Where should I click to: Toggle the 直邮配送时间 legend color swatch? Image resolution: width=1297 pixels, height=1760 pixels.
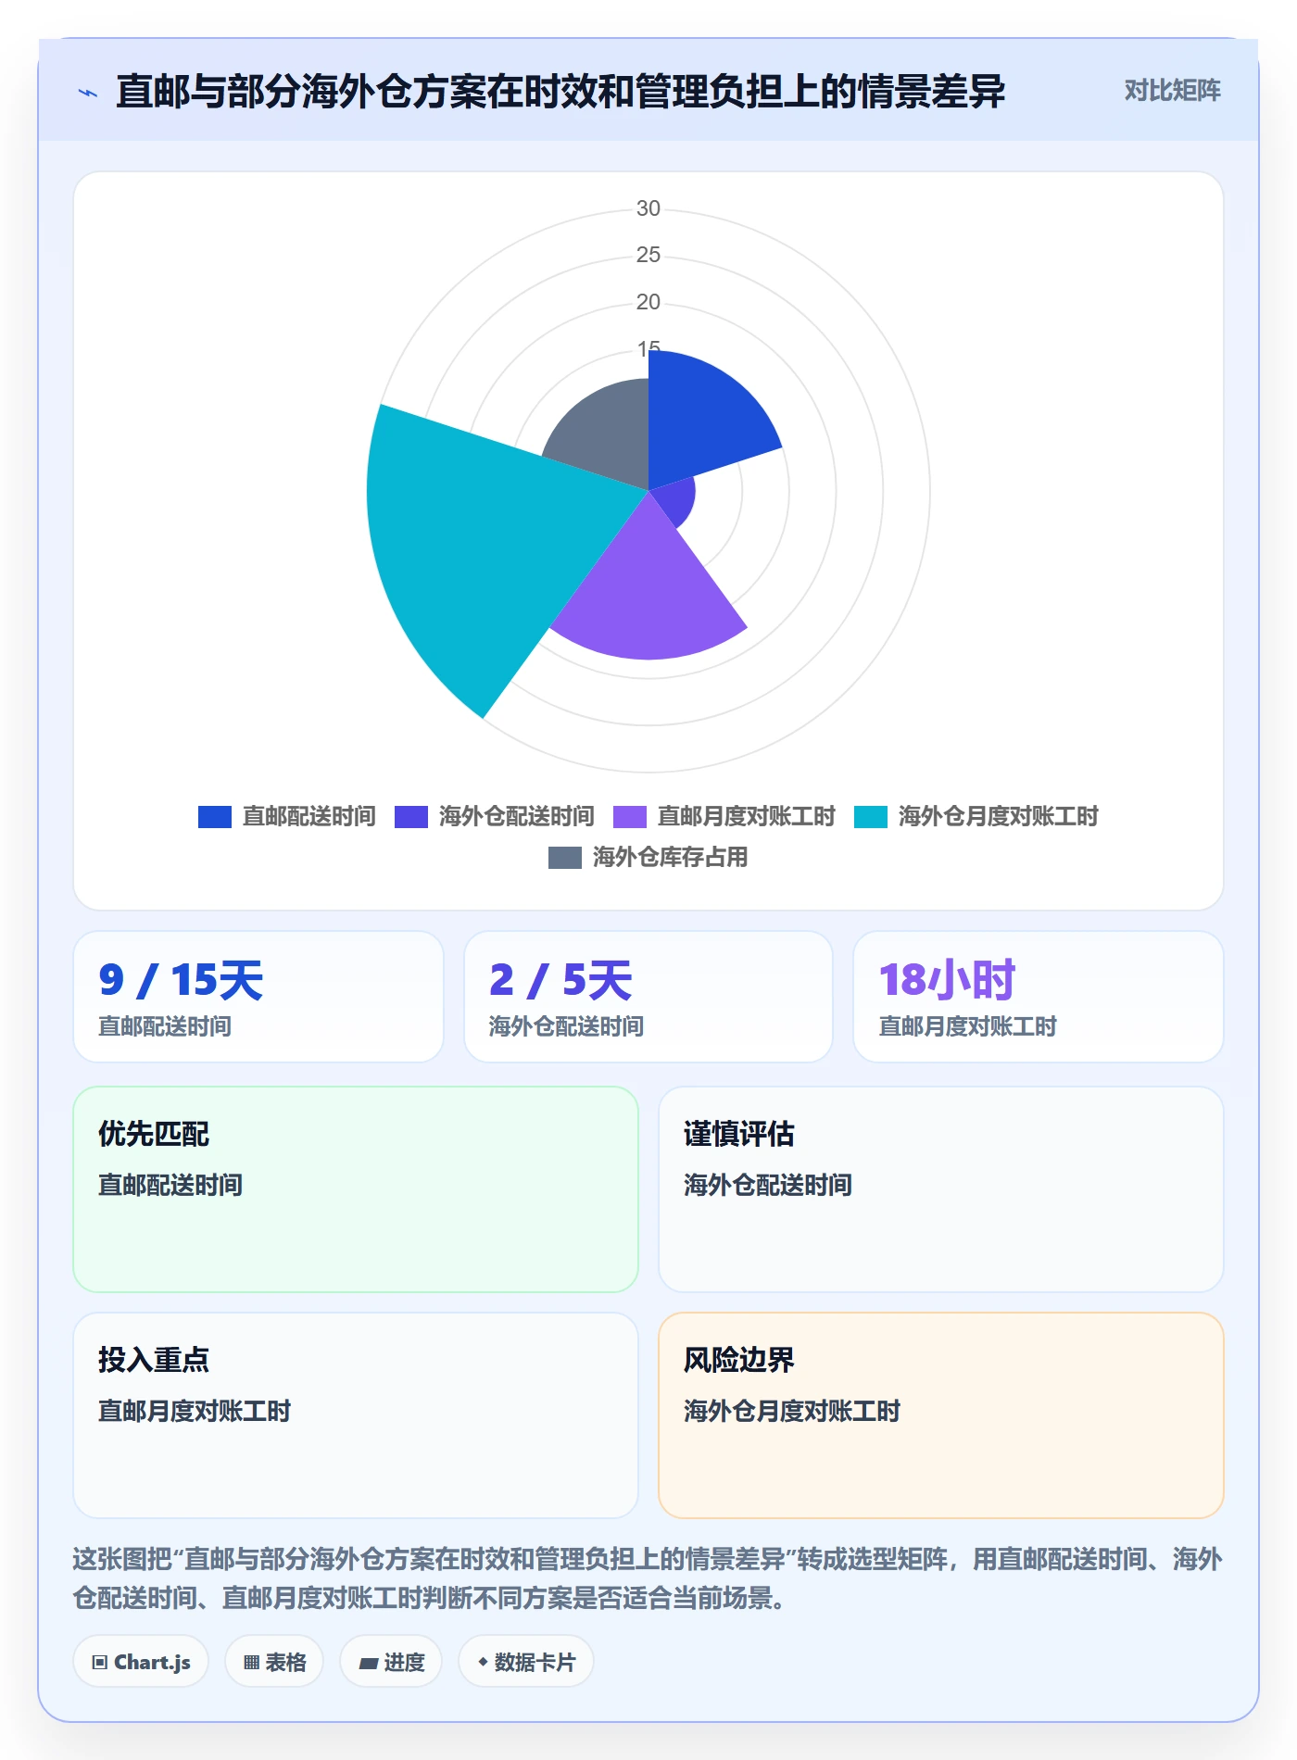click(215, 817)
